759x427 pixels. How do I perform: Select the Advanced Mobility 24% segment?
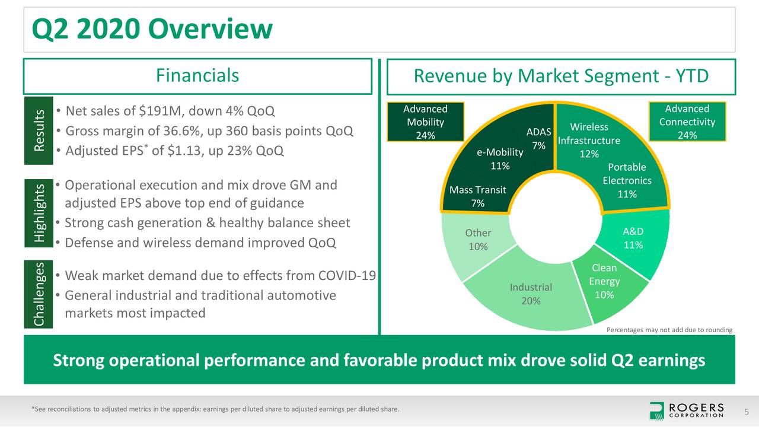click(x=425, y=122)
